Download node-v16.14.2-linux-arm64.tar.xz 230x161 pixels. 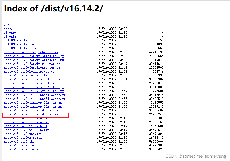coord(33,83)
